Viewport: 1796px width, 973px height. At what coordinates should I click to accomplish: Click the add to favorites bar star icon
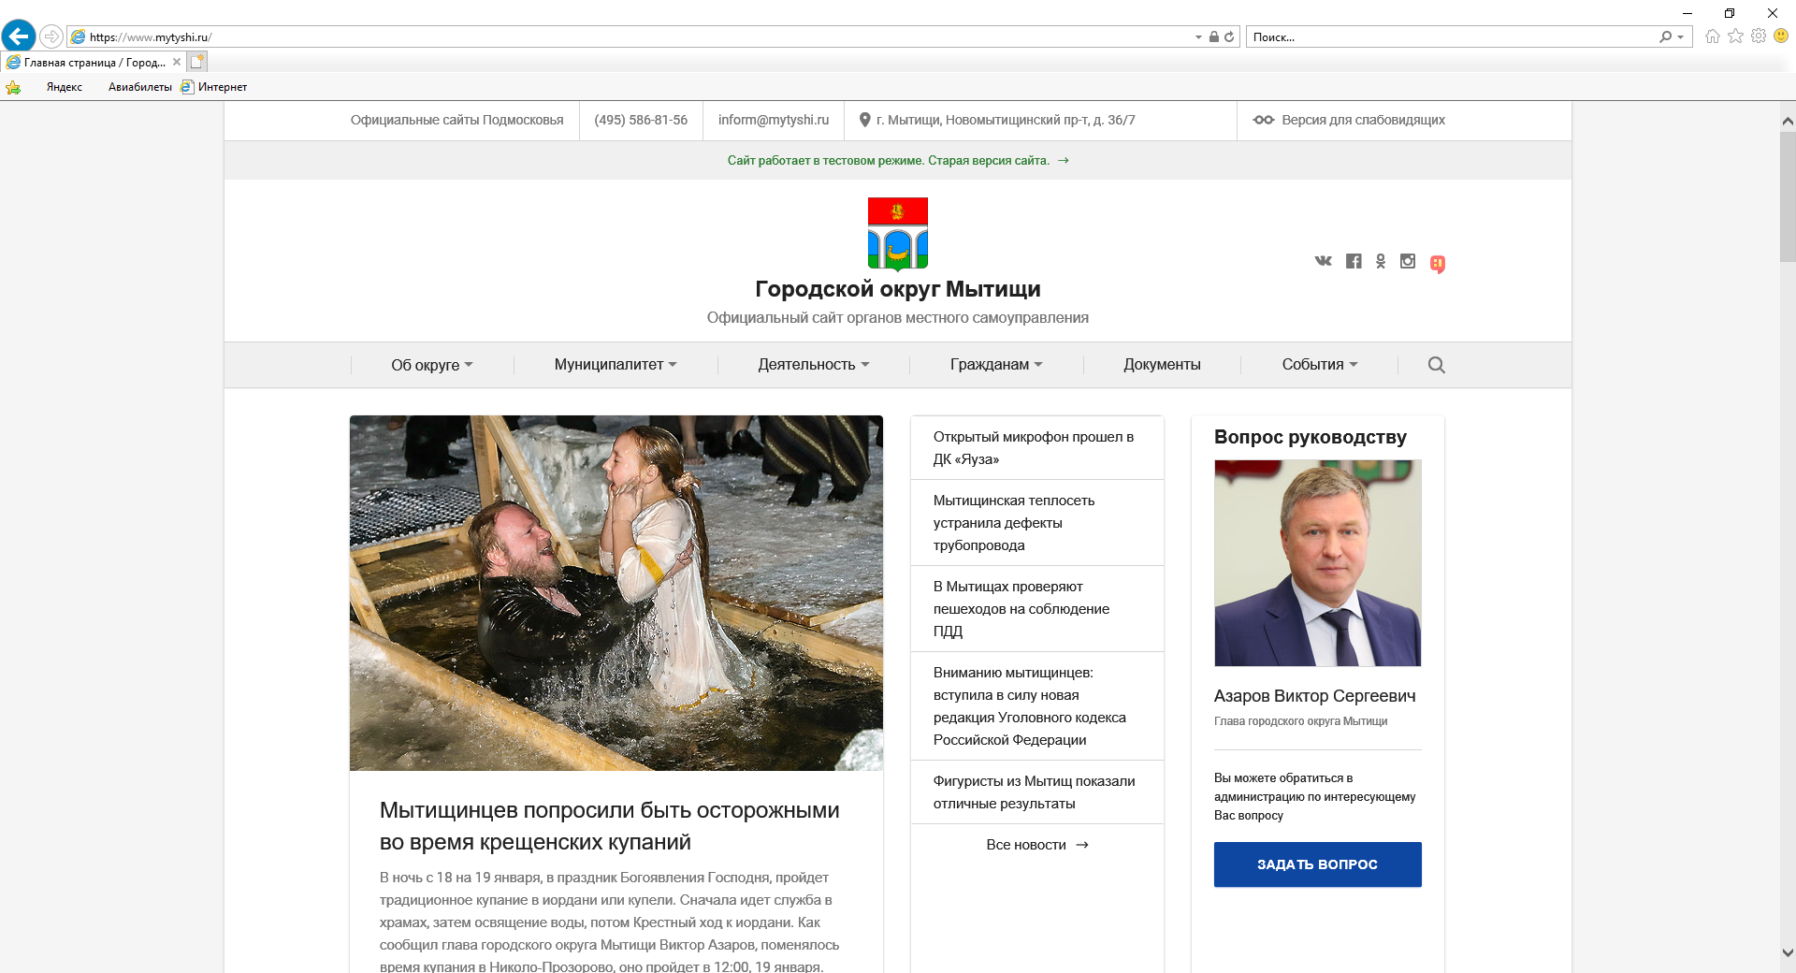pyautogui.click(x=13, y=87)
